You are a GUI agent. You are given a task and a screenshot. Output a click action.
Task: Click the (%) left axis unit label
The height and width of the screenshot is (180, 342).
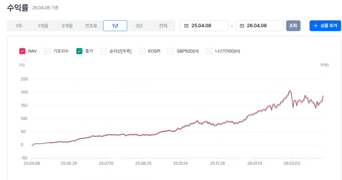[22, 65]
